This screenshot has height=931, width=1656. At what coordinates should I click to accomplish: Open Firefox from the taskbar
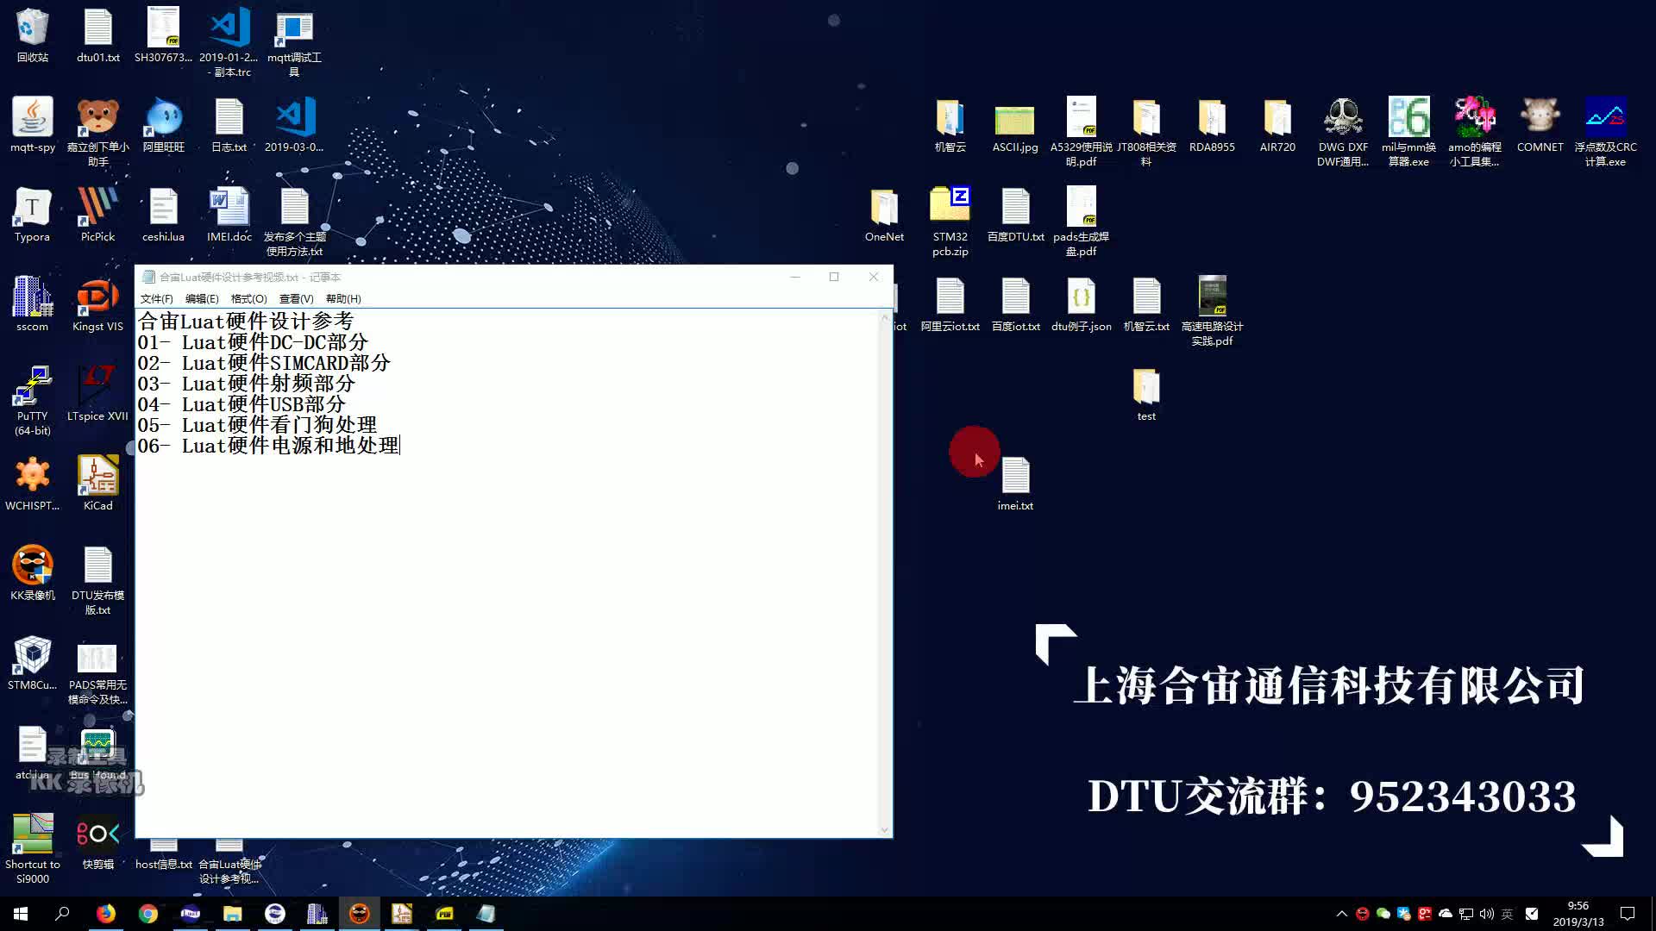[x=105, y=914]
